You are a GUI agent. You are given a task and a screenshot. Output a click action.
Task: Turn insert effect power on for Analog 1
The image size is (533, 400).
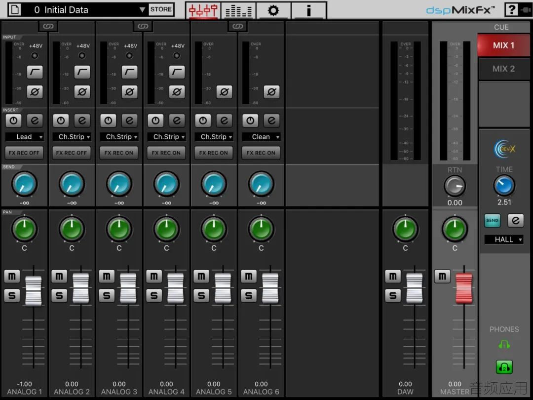click(x=13, y=120)
